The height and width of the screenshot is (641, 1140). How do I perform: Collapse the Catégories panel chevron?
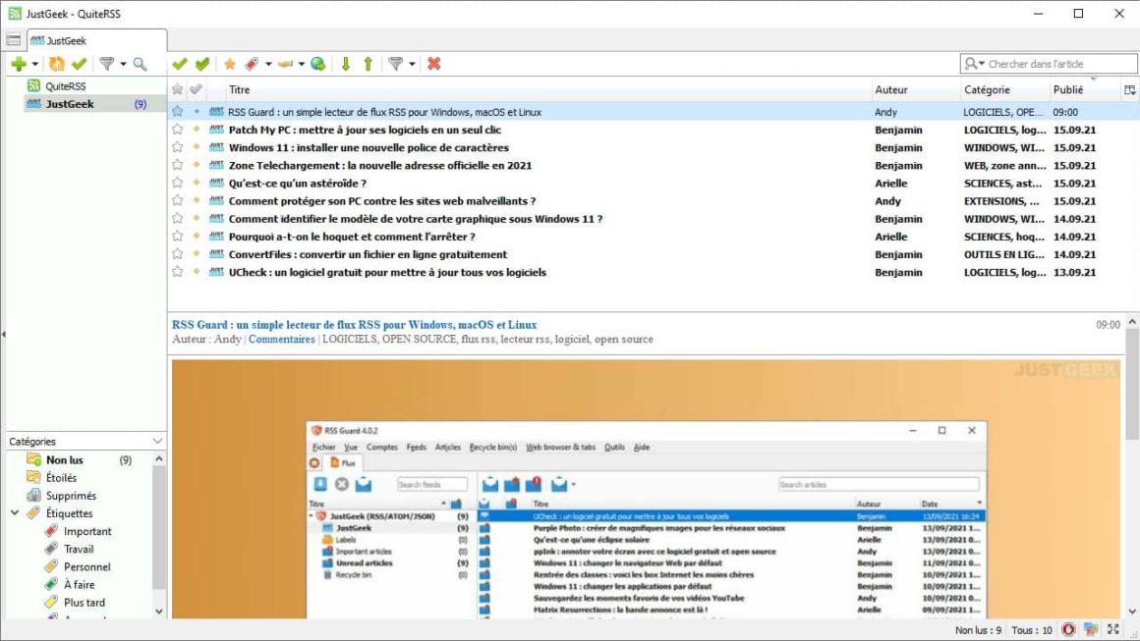(158, 442)
